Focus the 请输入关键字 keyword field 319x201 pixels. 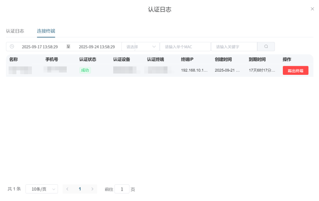[234, 47]
